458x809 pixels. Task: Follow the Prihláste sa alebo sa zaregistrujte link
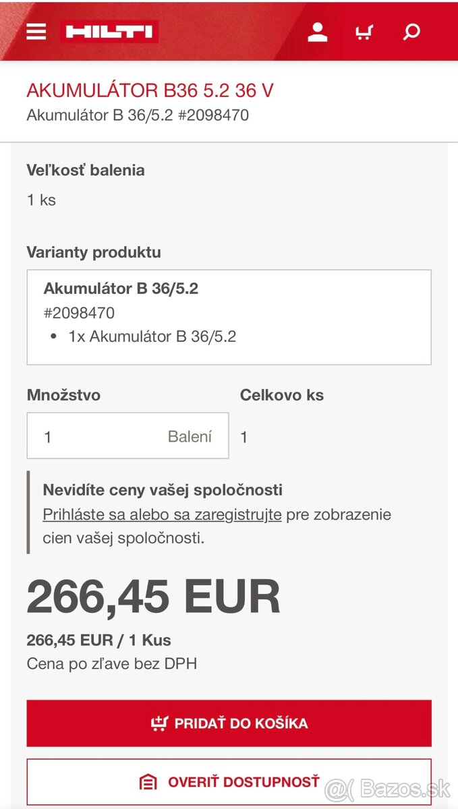[162, 514]
